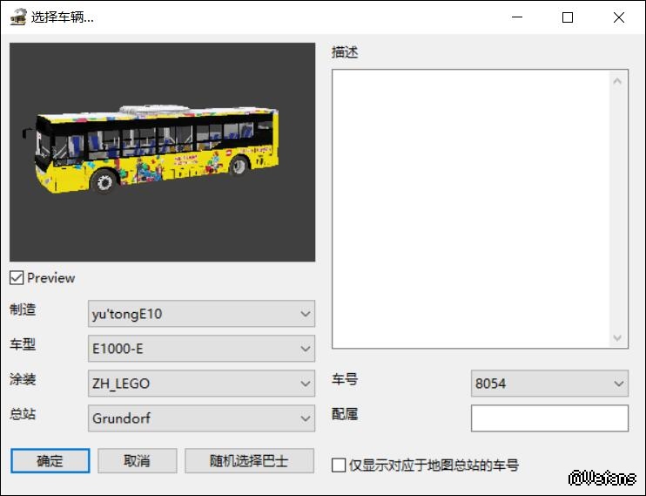Open the 车号 dropdown showing 8054

548,384
